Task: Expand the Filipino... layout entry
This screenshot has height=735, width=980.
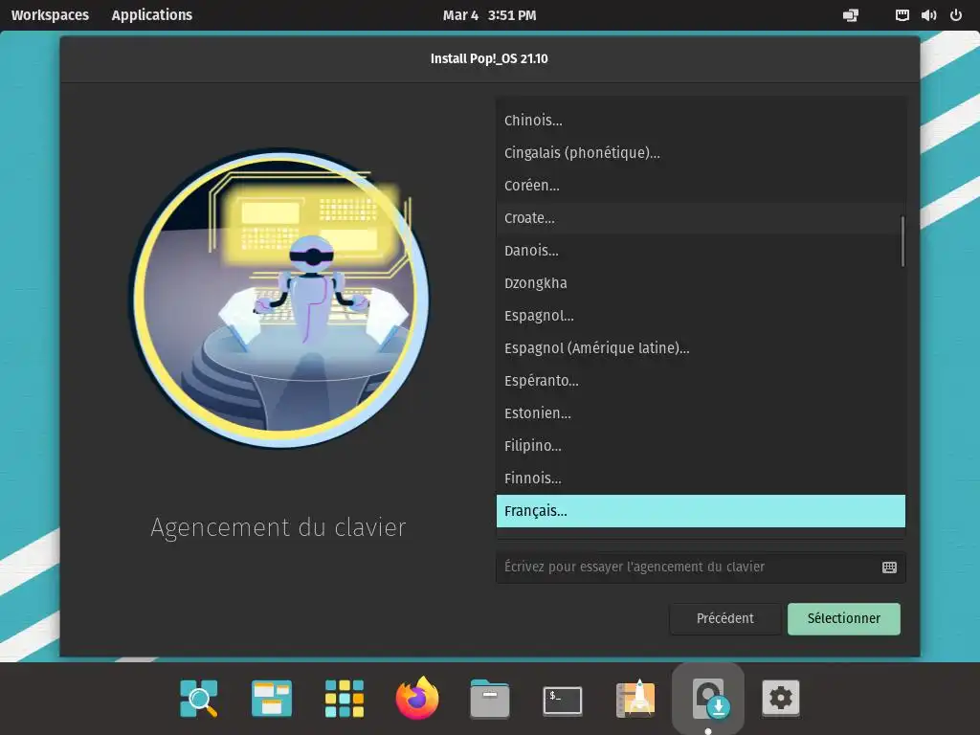Action: pyautogui.click(x=701, y=446)
